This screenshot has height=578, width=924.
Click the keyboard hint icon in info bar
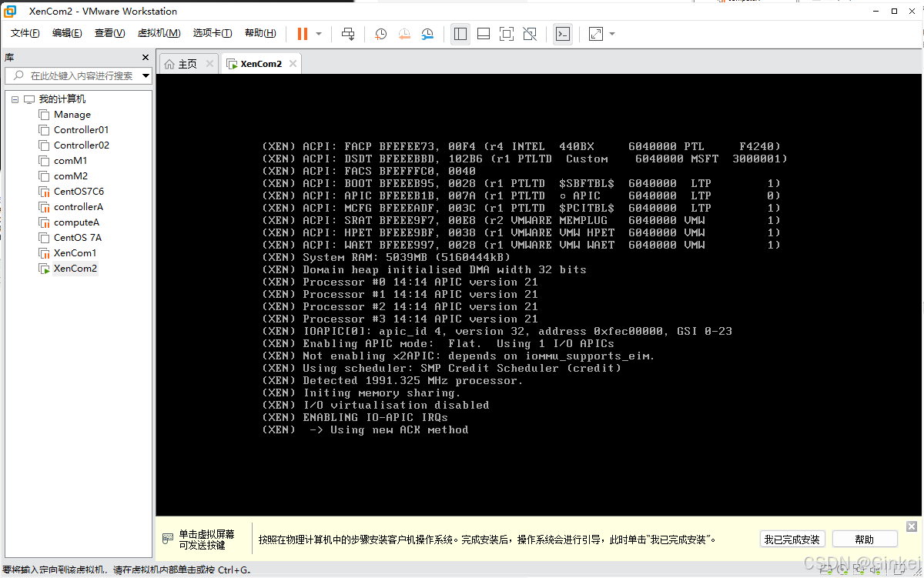(x=168, y=539)
